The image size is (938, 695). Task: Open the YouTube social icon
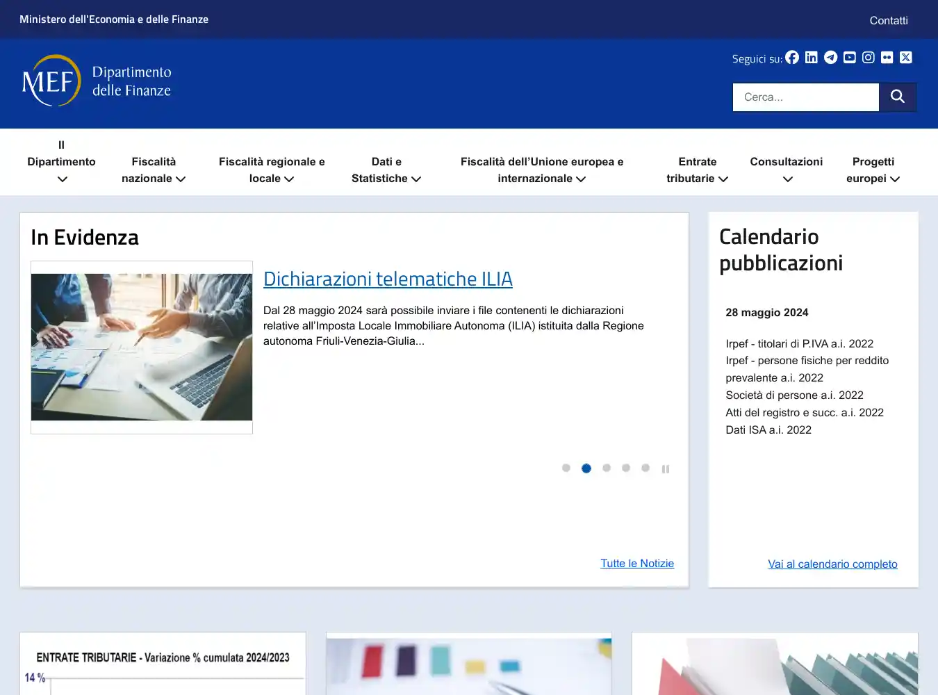point(850,58)
